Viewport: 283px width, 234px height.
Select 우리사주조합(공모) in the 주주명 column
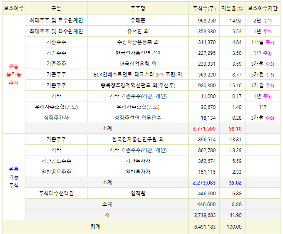point(138,107)
